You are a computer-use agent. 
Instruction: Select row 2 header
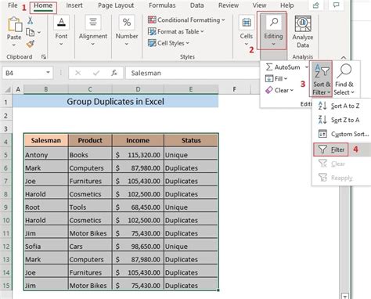[x=5, y=116]
